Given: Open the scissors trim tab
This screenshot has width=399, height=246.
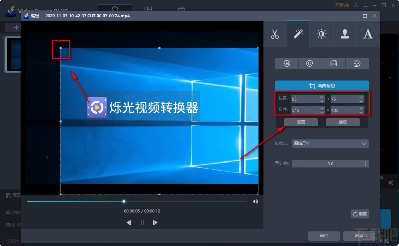Looking at the screenshot, I should pos(275,34).
